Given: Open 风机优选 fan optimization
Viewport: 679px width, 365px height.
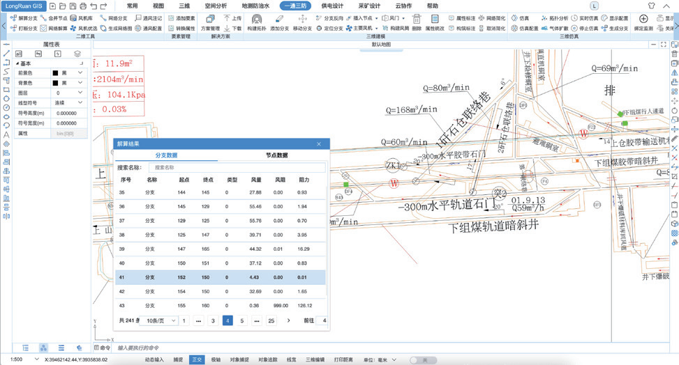Looking at the screenshot, I should pos(84,28).
